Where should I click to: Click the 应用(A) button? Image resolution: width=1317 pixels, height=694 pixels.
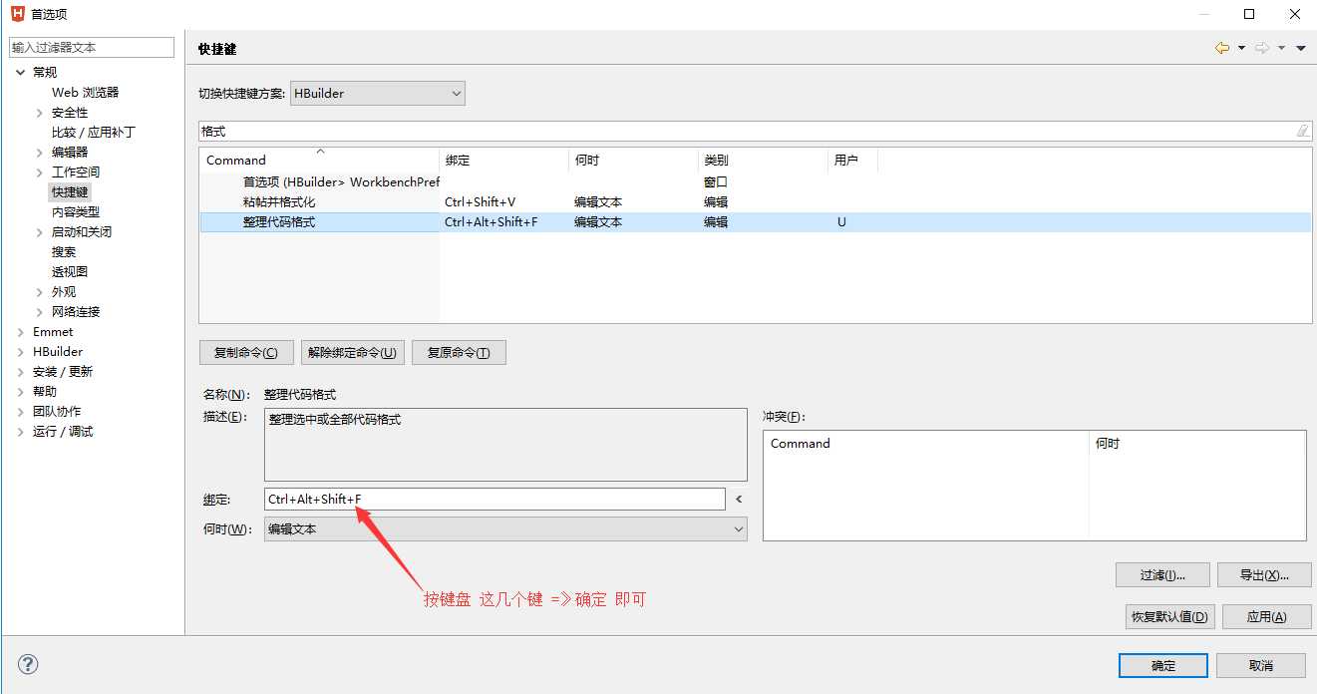(1266, 616)
